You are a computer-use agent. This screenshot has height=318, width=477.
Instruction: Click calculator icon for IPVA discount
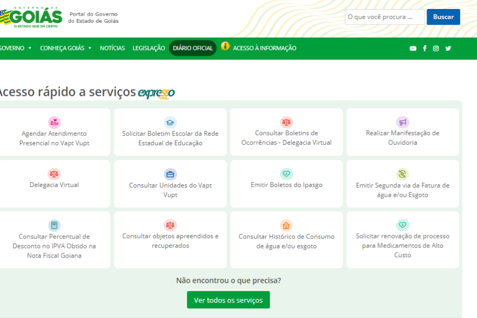[55, 225]
